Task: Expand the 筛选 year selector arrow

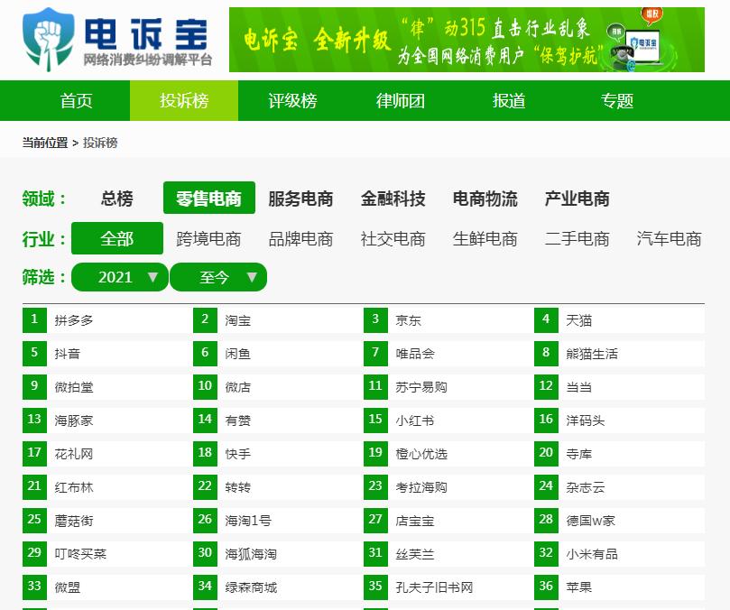Action: click(152, 277)
